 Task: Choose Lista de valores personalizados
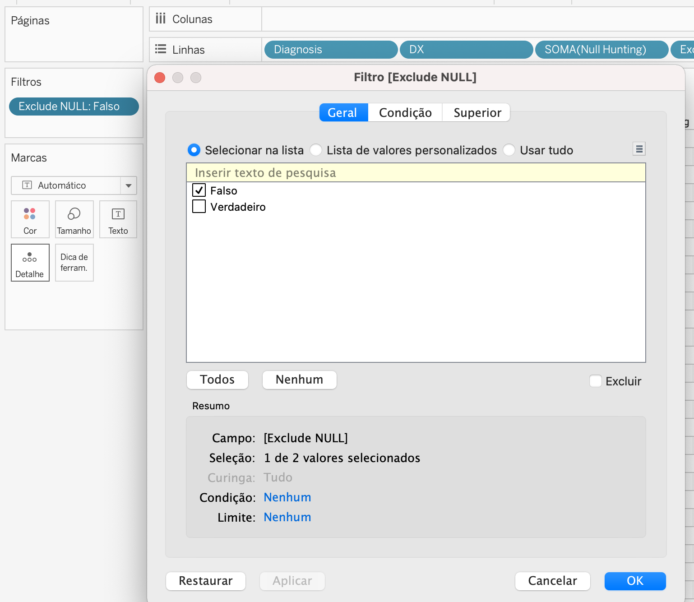point(316,150)
